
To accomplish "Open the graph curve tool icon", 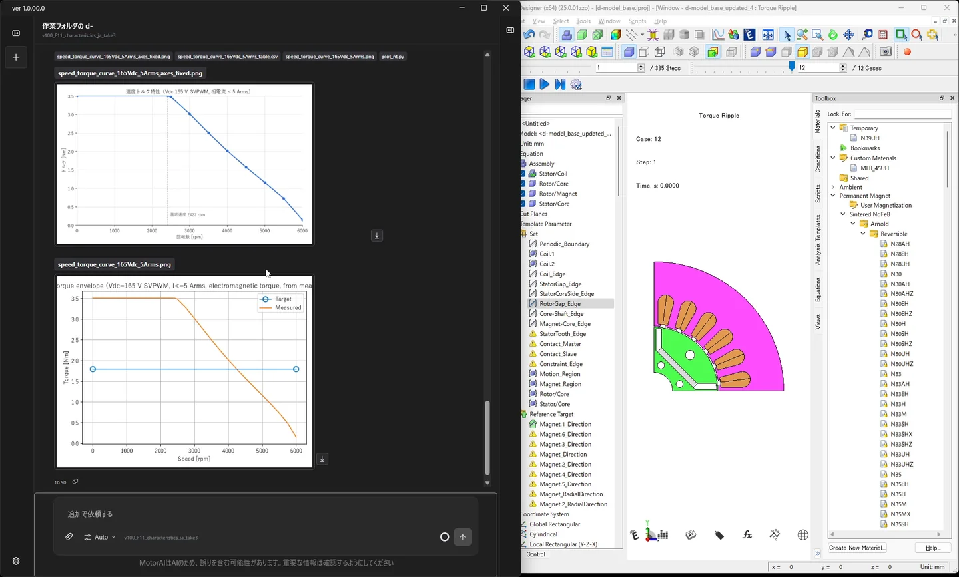I will 718,35.
